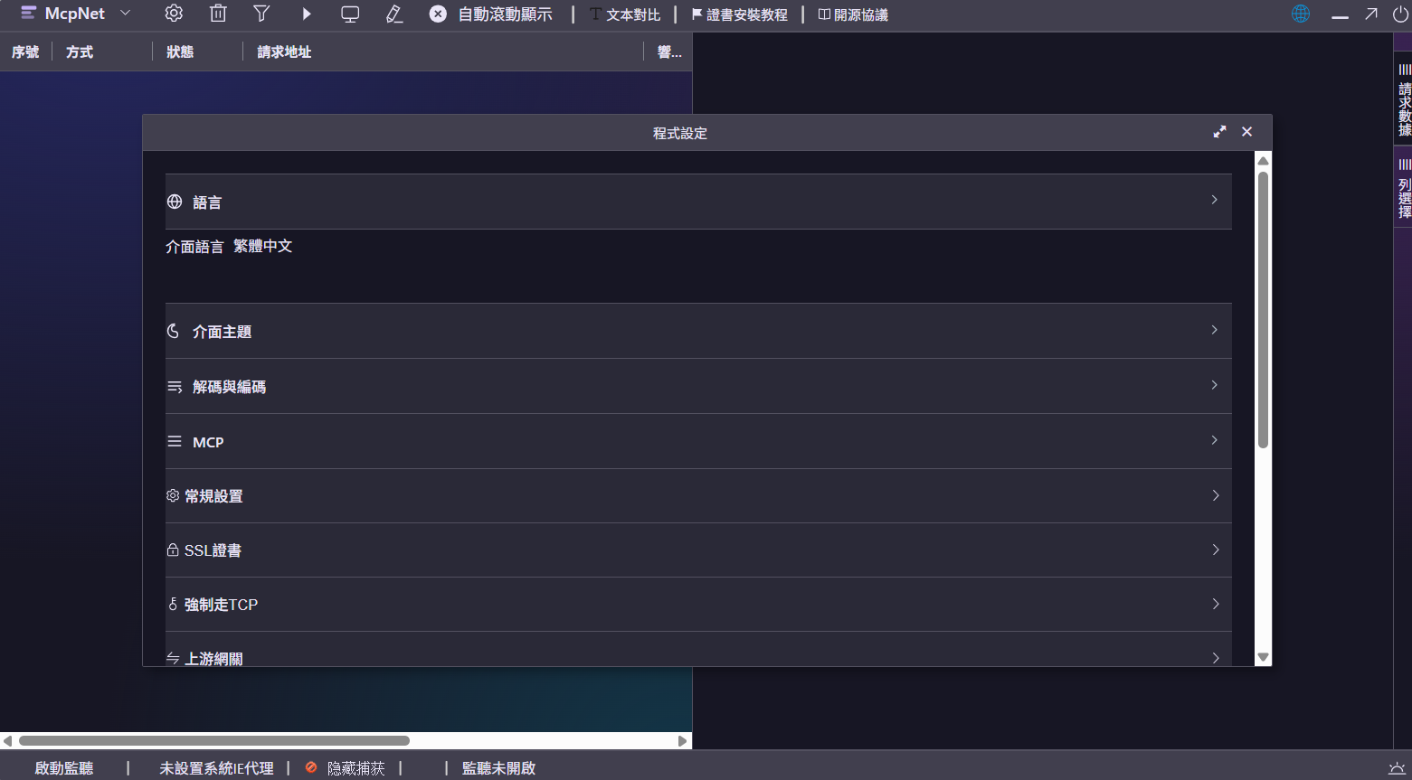This screenshot has height=780, width=1412.
Task: Open the 請求數據 side panel tab
Action: [x=1404, y=99]
